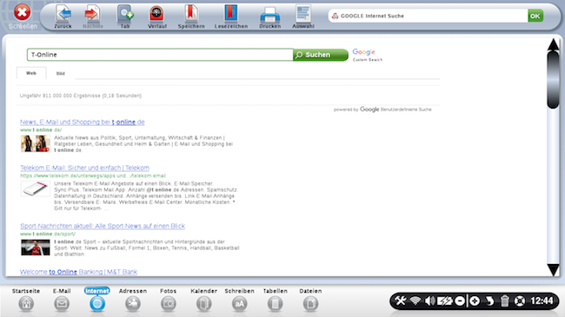The width and height of the screenshot is (565, 317).
Task: Click the www.t-online.de/sport/ URL text
Action: click(x=48, y=234)
